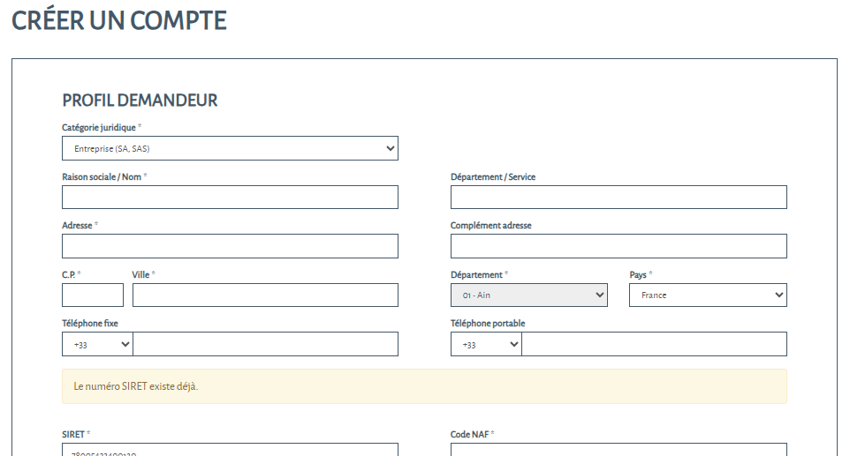Image resolution: width=850 pixels, height=456 pixels.
Task: Expand the Département dropdown showing 01 - Ain
Action: click(x=528, y=295)
